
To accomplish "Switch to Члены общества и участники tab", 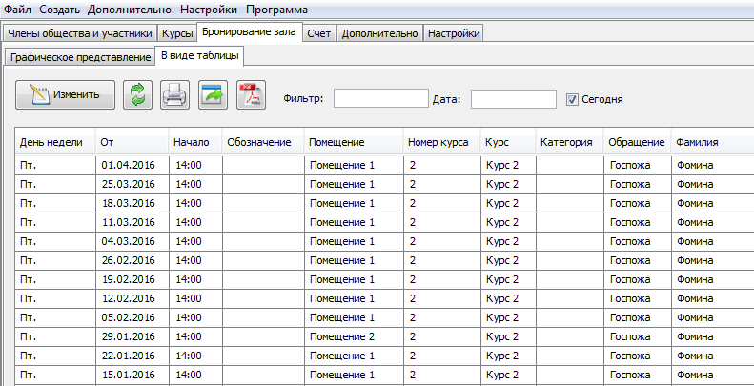I will tap(80, 33).
